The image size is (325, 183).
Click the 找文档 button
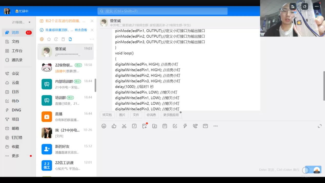coord(107,115)
